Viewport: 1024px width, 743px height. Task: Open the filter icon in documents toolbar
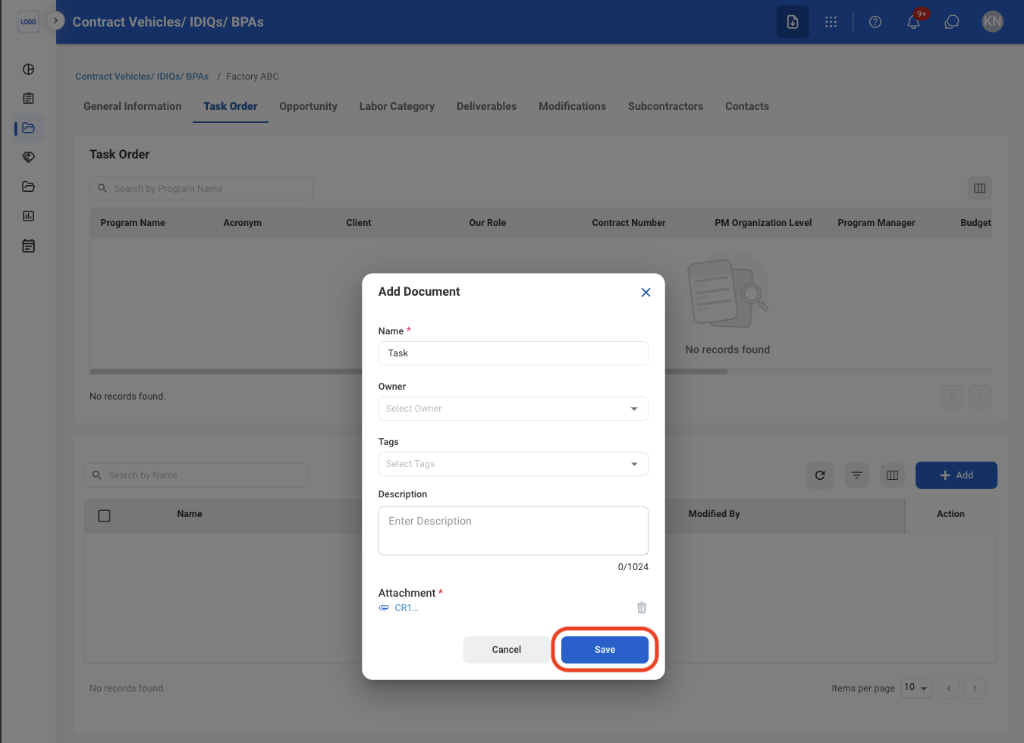(x=856, y=475)
